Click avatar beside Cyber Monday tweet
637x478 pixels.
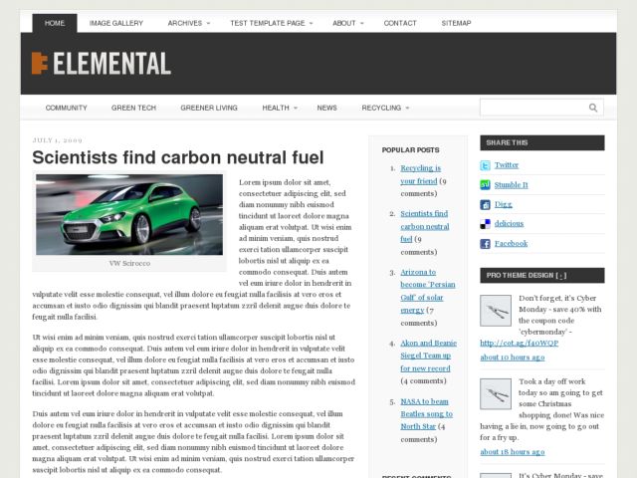(496, 311)
